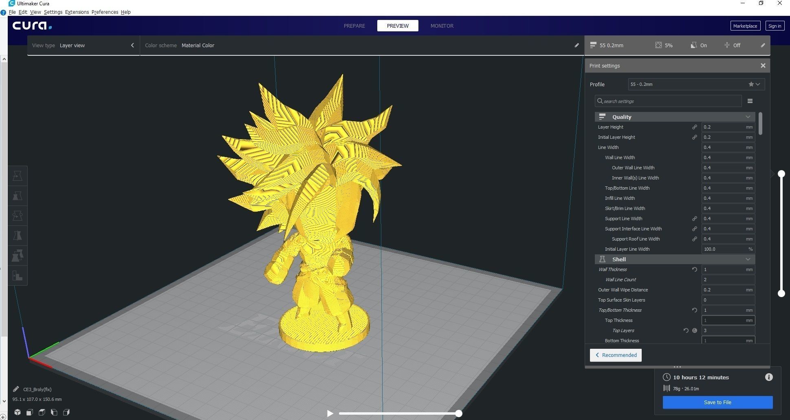This screenshot has height=420, width=790.
Task: Open the Preferences menu
Action: pos(105,12)
